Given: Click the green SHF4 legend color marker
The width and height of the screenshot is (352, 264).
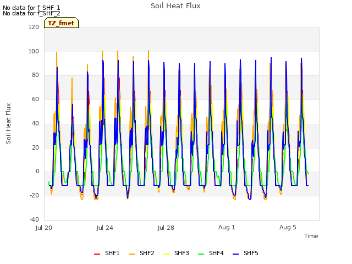Looking at the screenshot, I should coord(201,254).
